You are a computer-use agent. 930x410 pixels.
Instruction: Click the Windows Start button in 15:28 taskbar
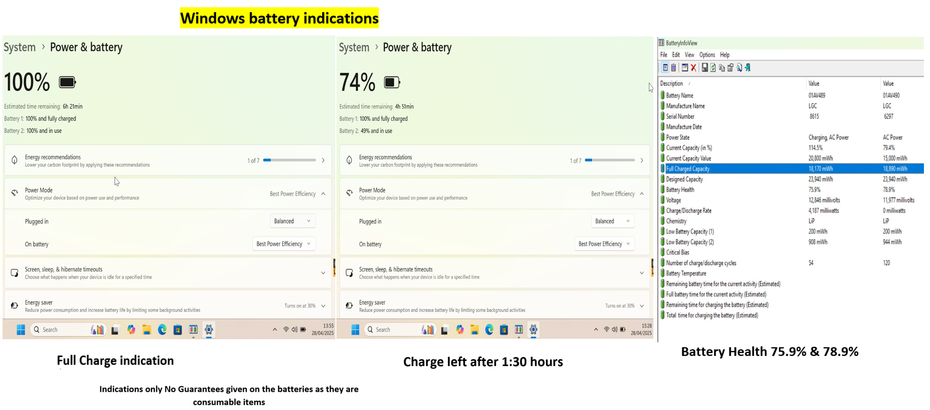pos(355,330)
